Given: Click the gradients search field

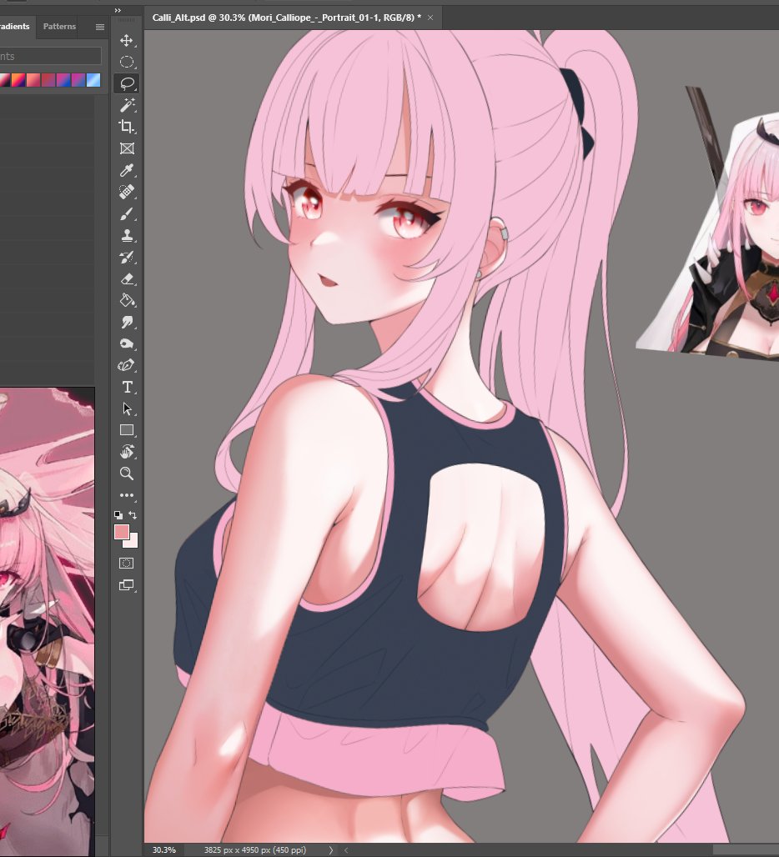Looking at the screenshot, I should coord(50,56).
